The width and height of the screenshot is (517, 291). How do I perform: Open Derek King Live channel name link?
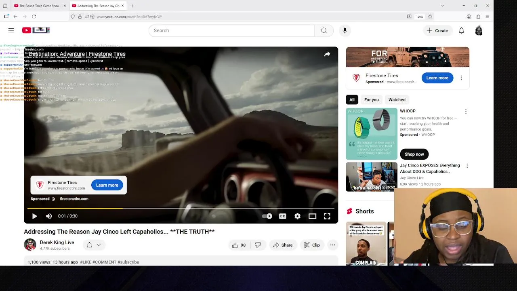pyautogui.click(x=57, y=242)
